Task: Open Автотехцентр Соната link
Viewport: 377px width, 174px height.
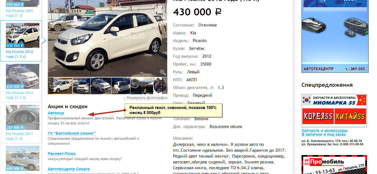Action: (x=69, y=169)
